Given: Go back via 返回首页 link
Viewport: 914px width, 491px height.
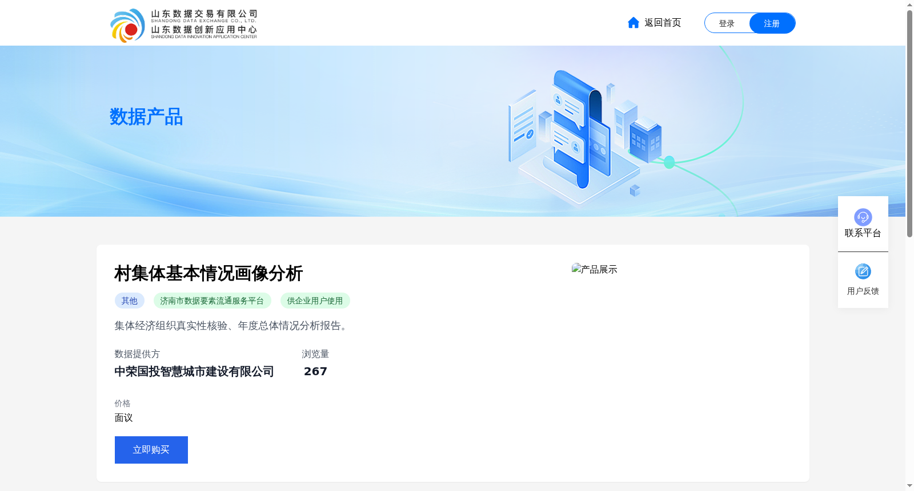Looking at the screenshot, I should [x=663, y=23].
